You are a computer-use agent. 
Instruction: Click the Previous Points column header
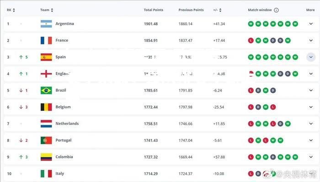[191, 10]
